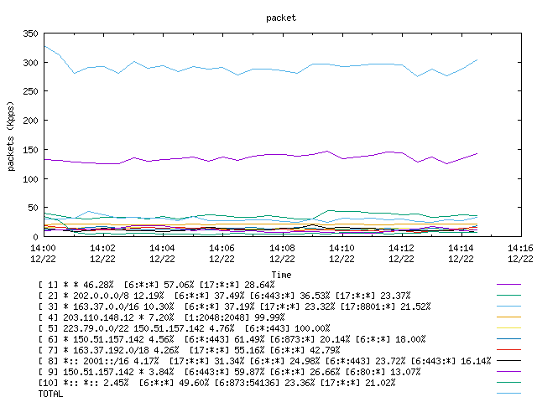Click y-axis tick label 200
This screenshot has width=537, height=402.
30,121
